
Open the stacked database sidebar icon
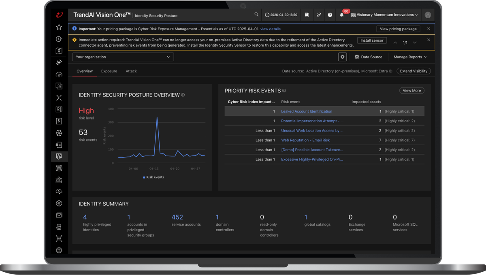(59, 168)
